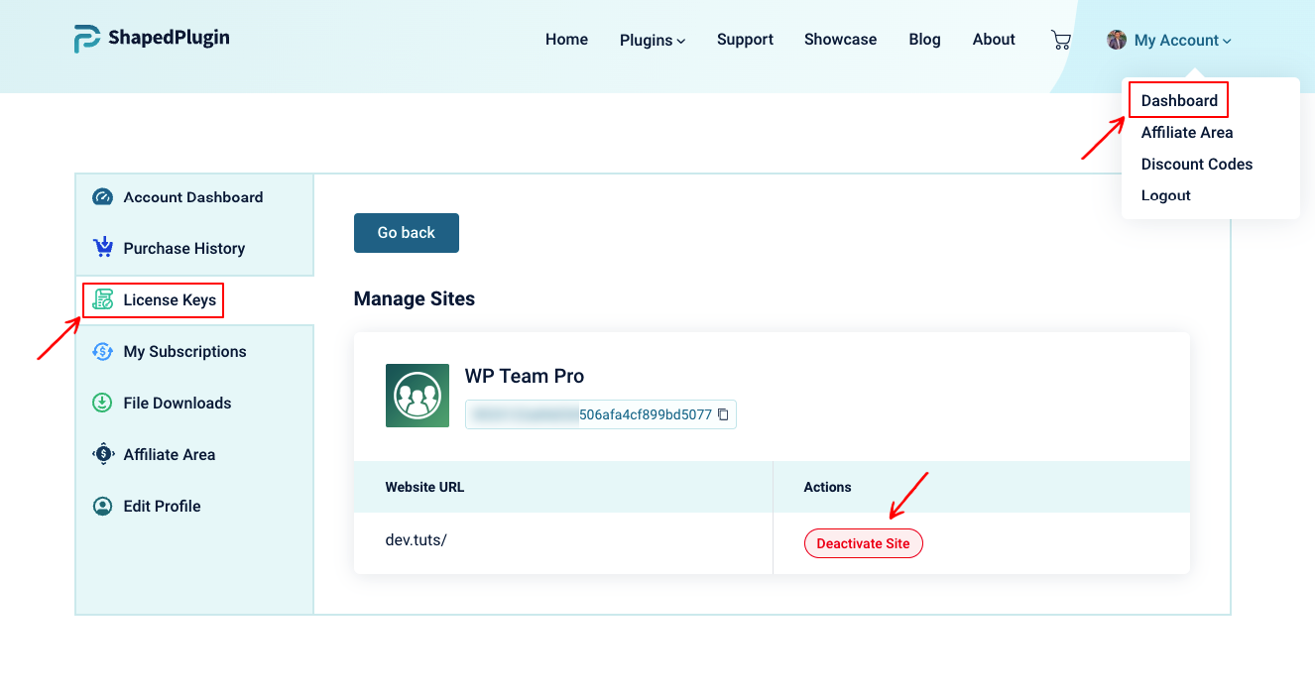Select Affiliate Area in the account dropdown menu

1187,132
